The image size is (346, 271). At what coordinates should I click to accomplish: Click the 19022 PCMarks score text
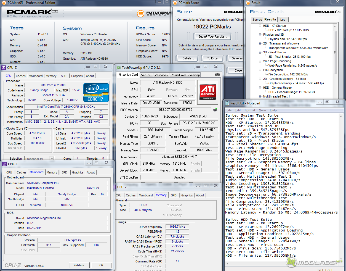tap(212, 27)
